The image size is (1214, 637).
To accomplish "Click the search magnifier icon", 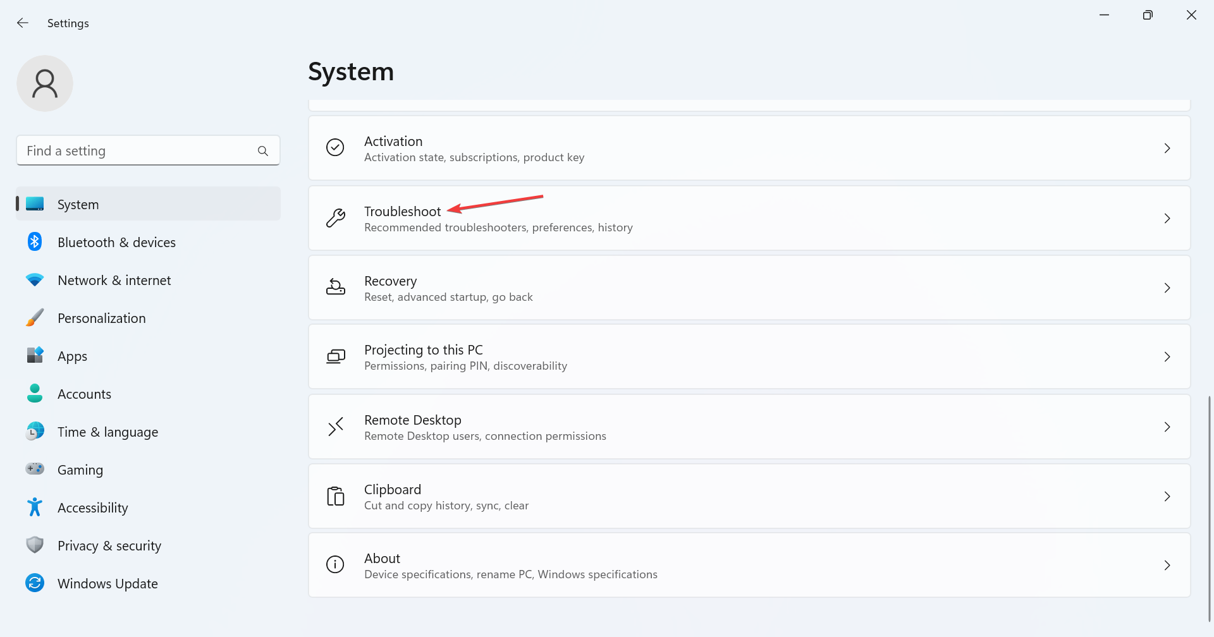I will click(x=263, y=151).
